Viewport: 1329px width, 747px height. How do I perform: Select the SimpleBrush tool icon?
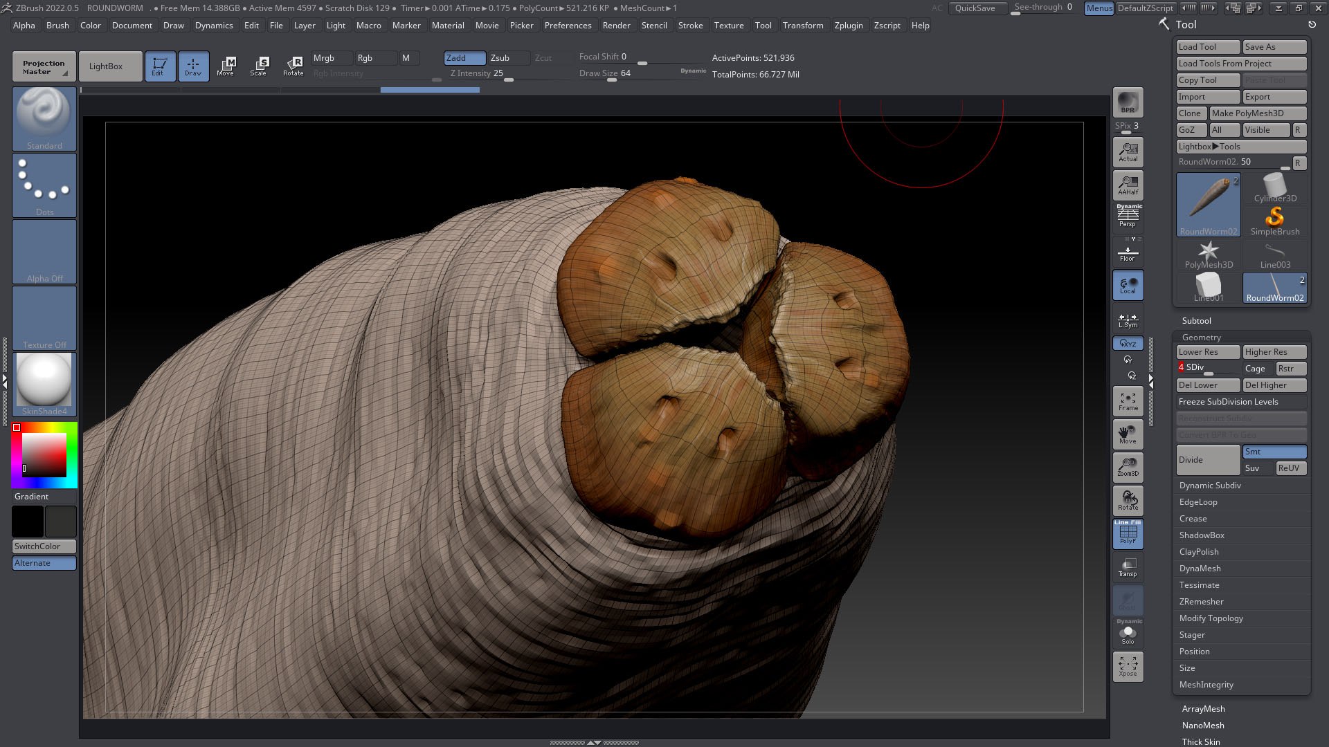click(1274, 221)
